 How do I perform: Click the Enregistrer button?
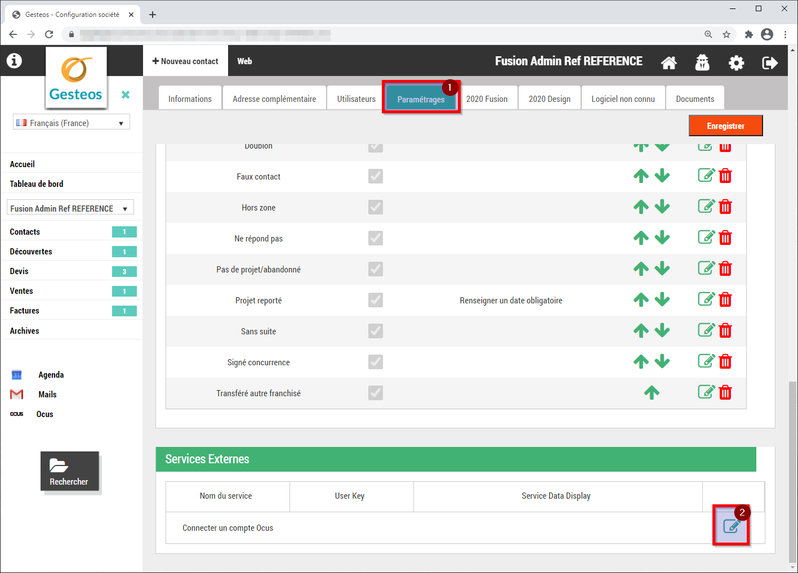pos(725,126)
